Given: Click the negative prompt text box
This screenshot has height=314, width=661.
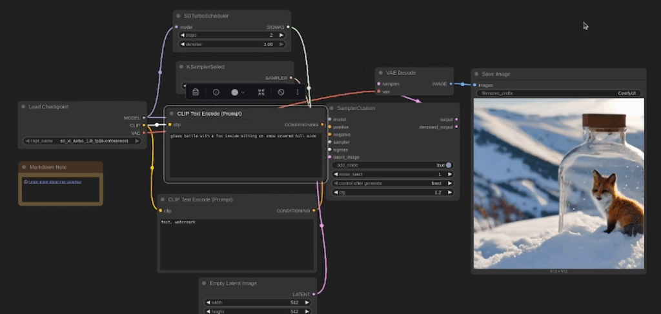Looking at the screenshot, I should point(237,244).
